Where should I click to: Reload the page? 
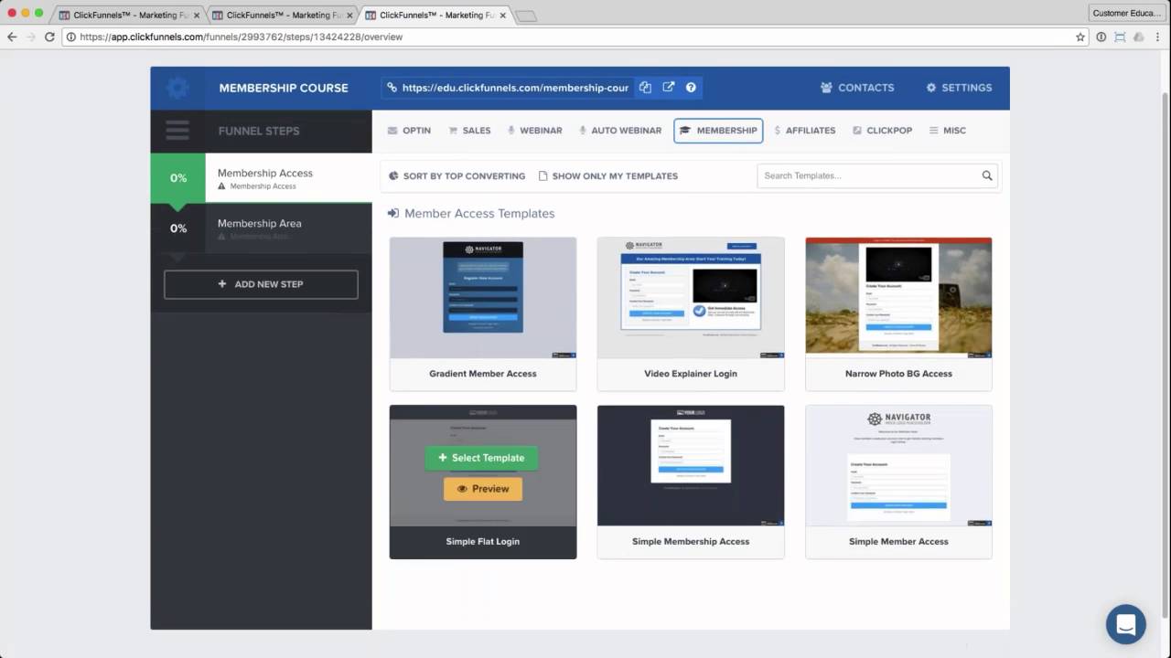click(51, 37)
